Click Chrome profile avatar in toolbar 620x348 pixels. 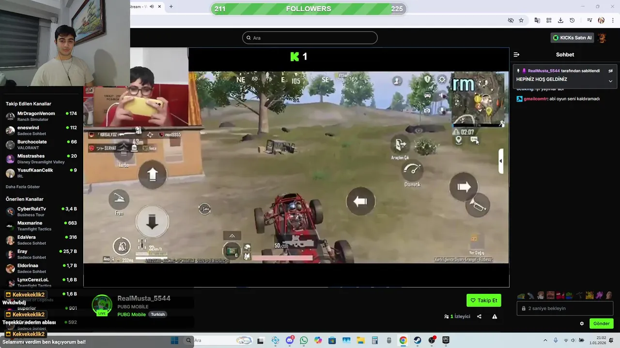(x=601, y=20)
